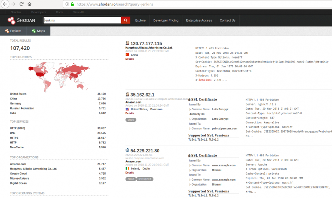Focus the search field containing jenkins

coord(82,20)
